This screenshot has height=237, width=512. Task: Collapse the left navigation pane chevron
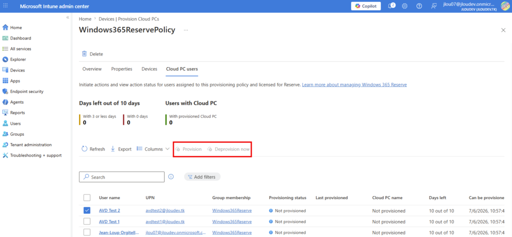click(67, 17)
